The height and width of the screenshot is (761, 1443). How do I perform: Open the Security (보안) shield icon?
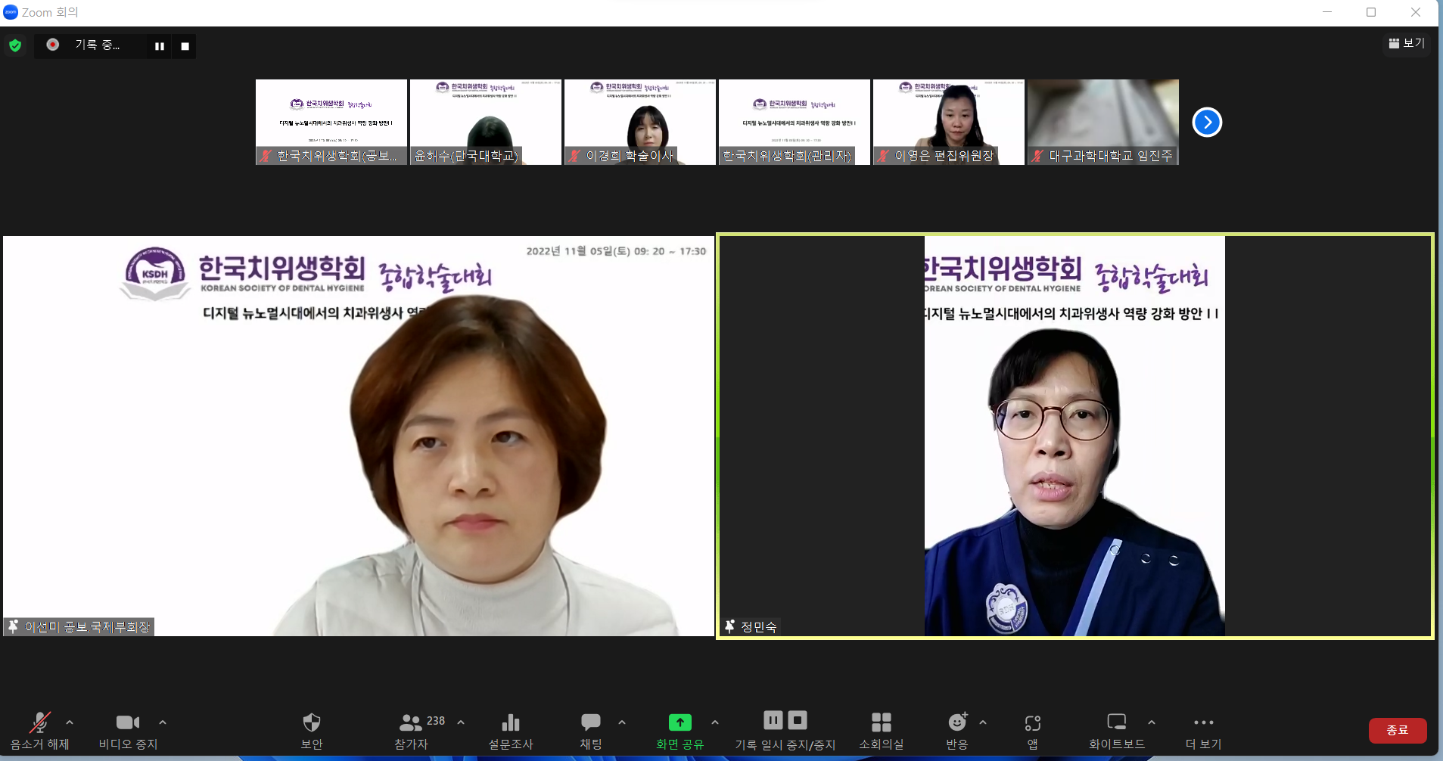point(311,723)
